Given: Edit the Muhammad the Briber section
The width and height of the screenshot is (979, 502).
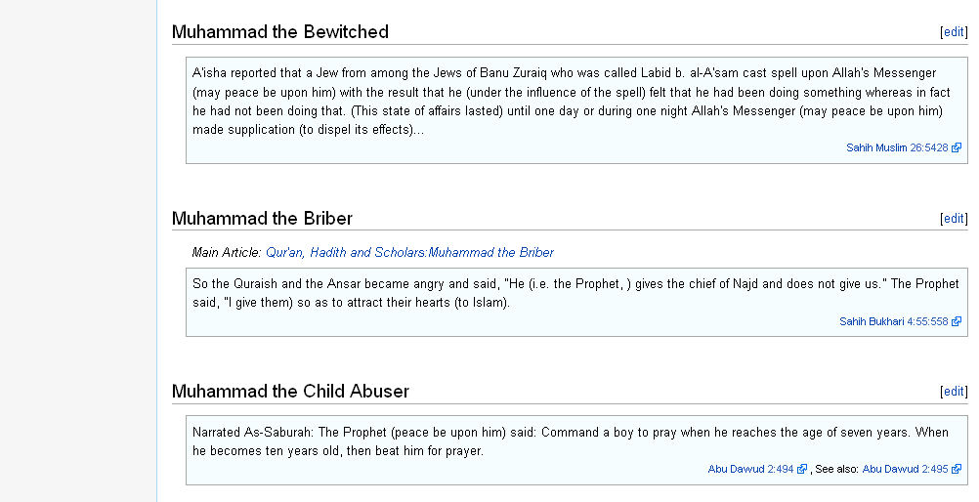Looking at the screenshot, I should [x=954, y=218].
